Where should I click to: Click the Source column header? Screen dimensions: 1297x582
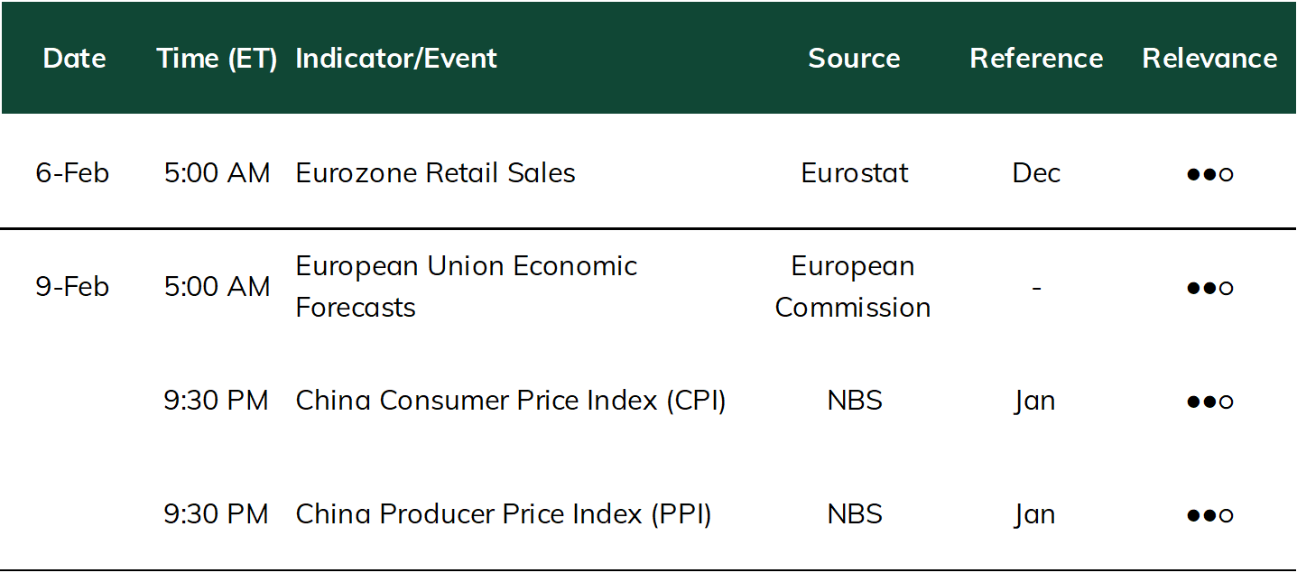coord(854,59)
